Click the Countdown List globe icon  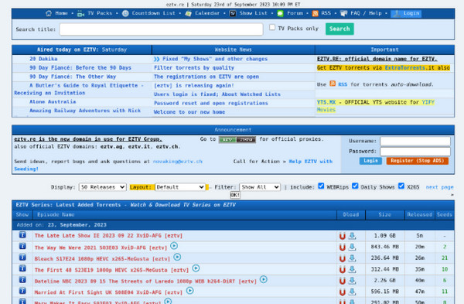click(125, 13)
